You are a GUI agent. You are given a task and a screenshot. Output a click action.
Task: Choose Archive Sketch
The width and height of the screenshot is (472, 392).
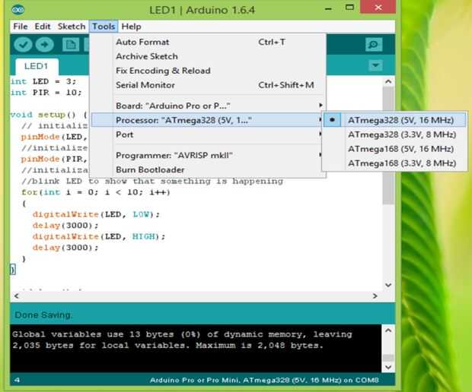click(x=208, y=56)
